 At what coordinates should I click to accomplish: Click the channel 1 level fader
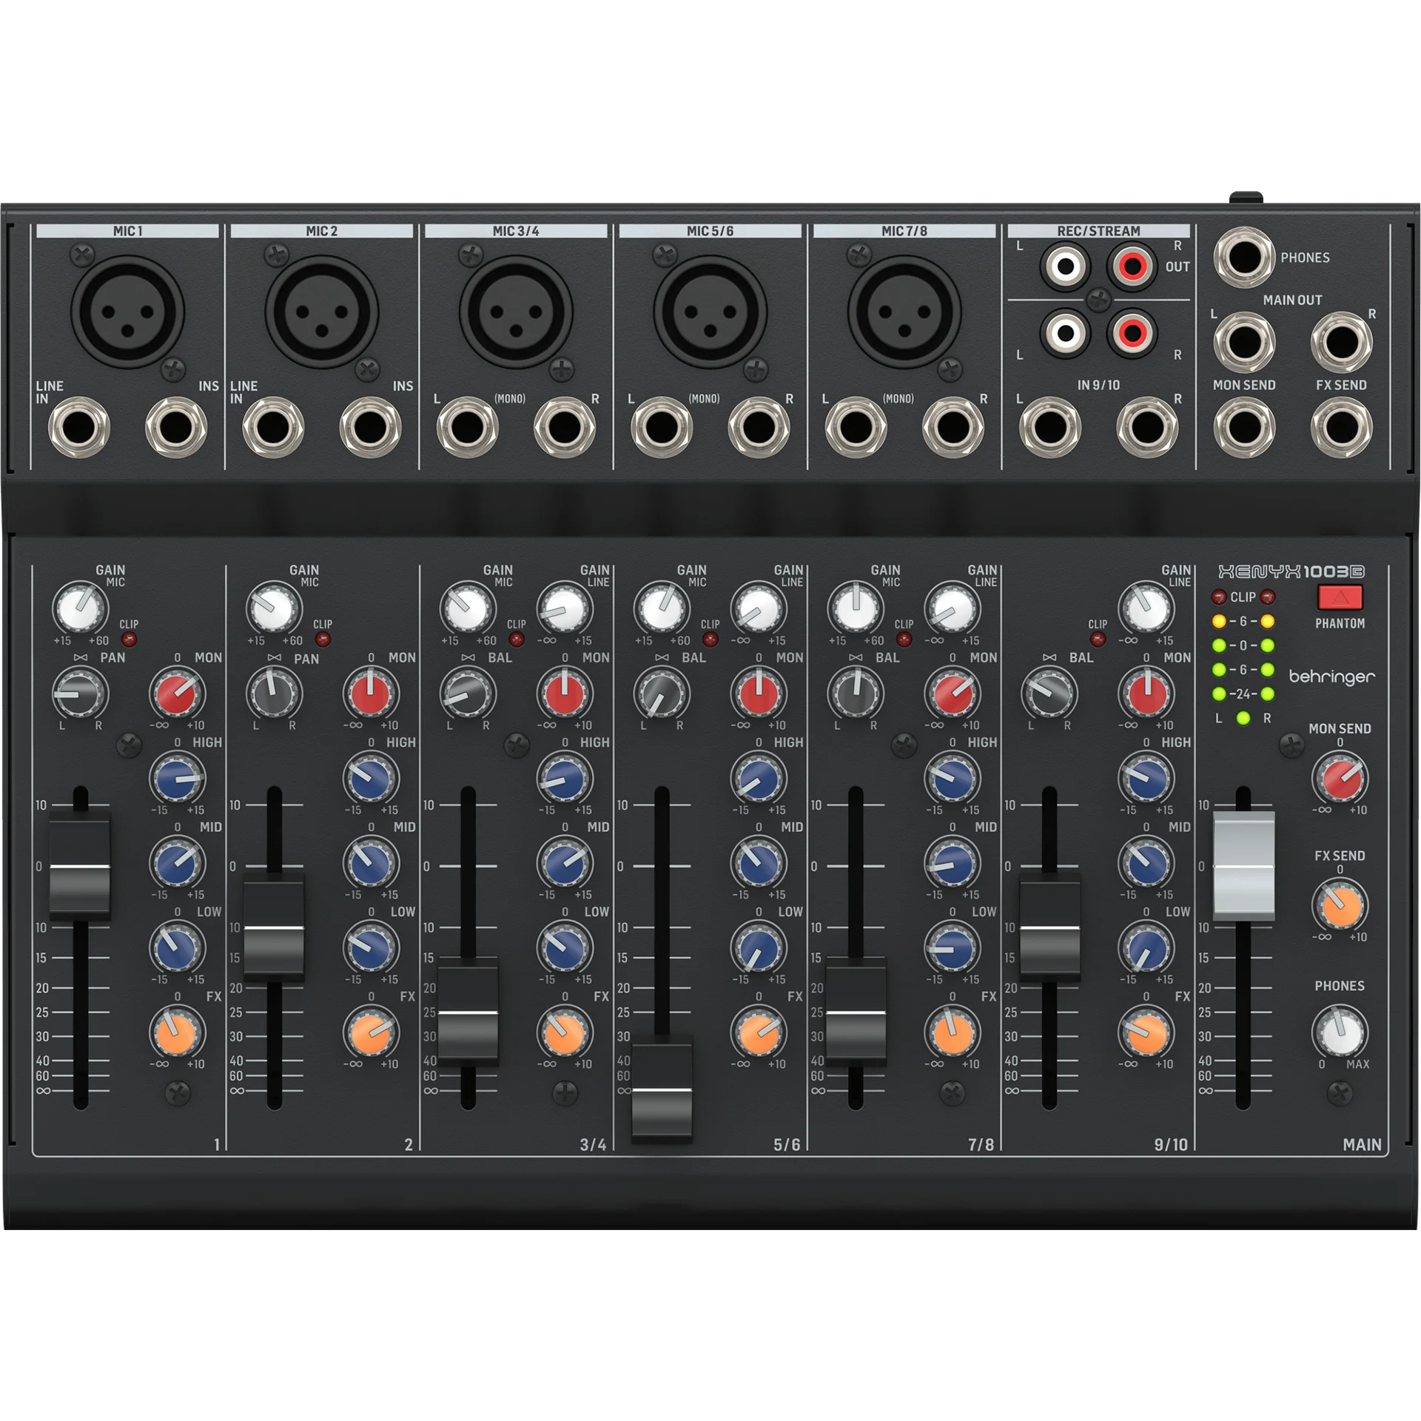79,866
